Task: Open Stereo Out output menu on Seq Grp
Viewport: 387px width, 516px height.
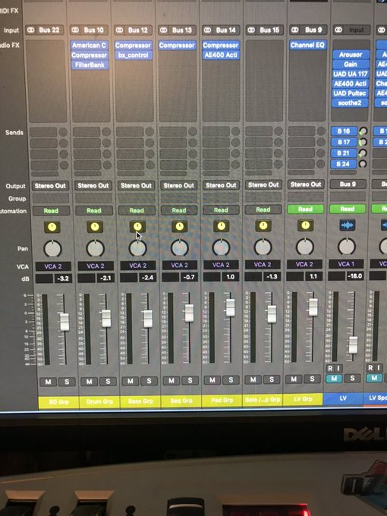Action: click(178, 185)
